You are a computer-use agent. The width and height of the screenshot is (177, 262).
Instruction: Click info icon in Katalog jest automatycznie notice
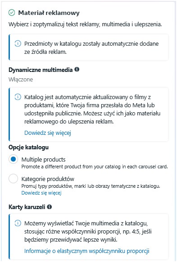click(x=18, y=97)
